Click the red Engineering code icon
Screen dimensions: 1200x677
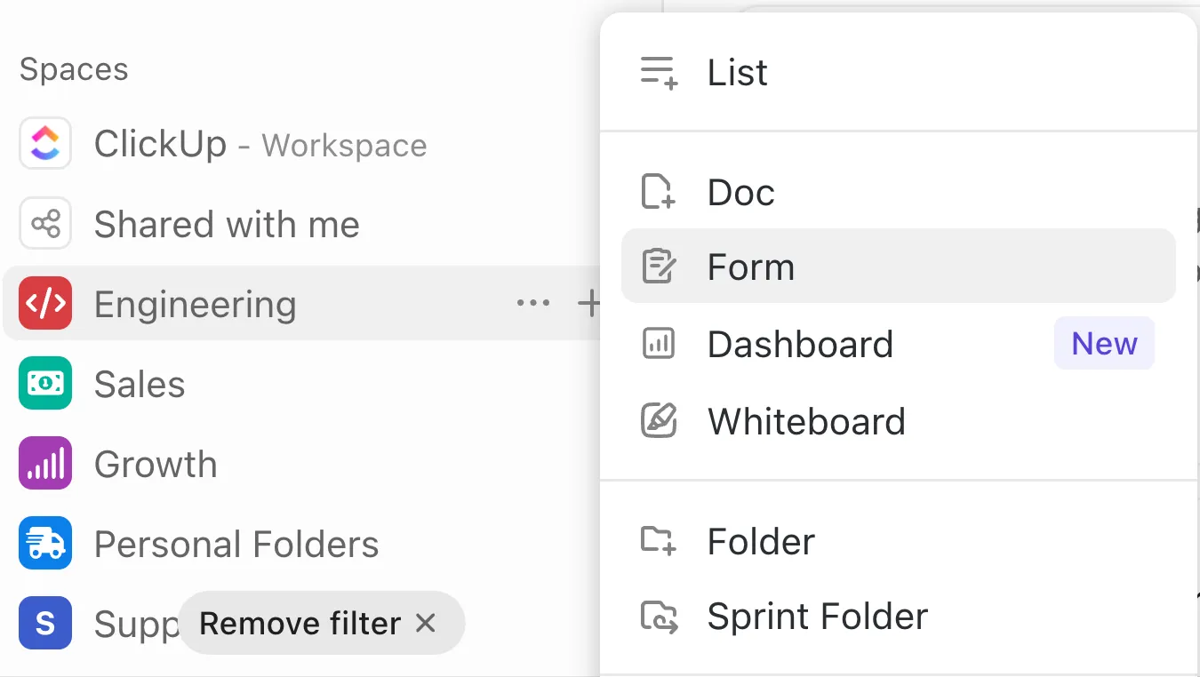[45, 303]
